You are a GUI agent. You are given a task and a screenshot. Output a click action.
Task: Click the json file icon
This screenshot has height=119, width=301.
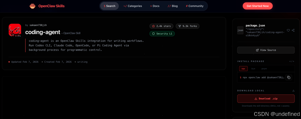tap(240, 30)
